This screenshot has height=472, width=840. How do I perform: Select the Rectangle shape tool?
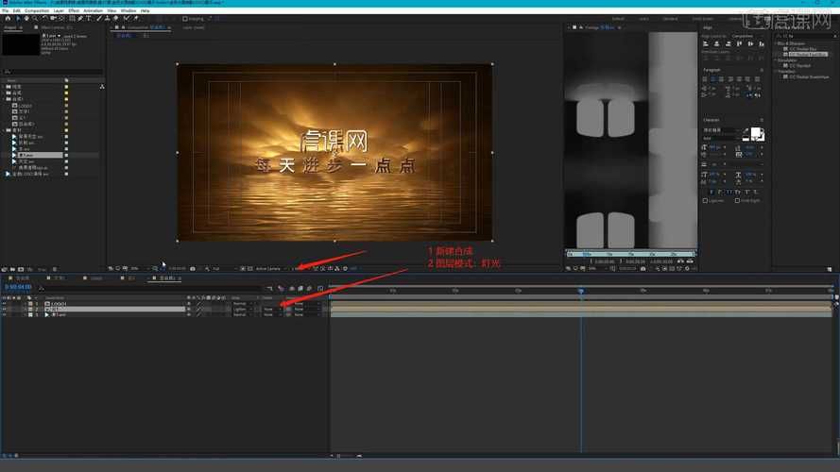click(72, 18)
